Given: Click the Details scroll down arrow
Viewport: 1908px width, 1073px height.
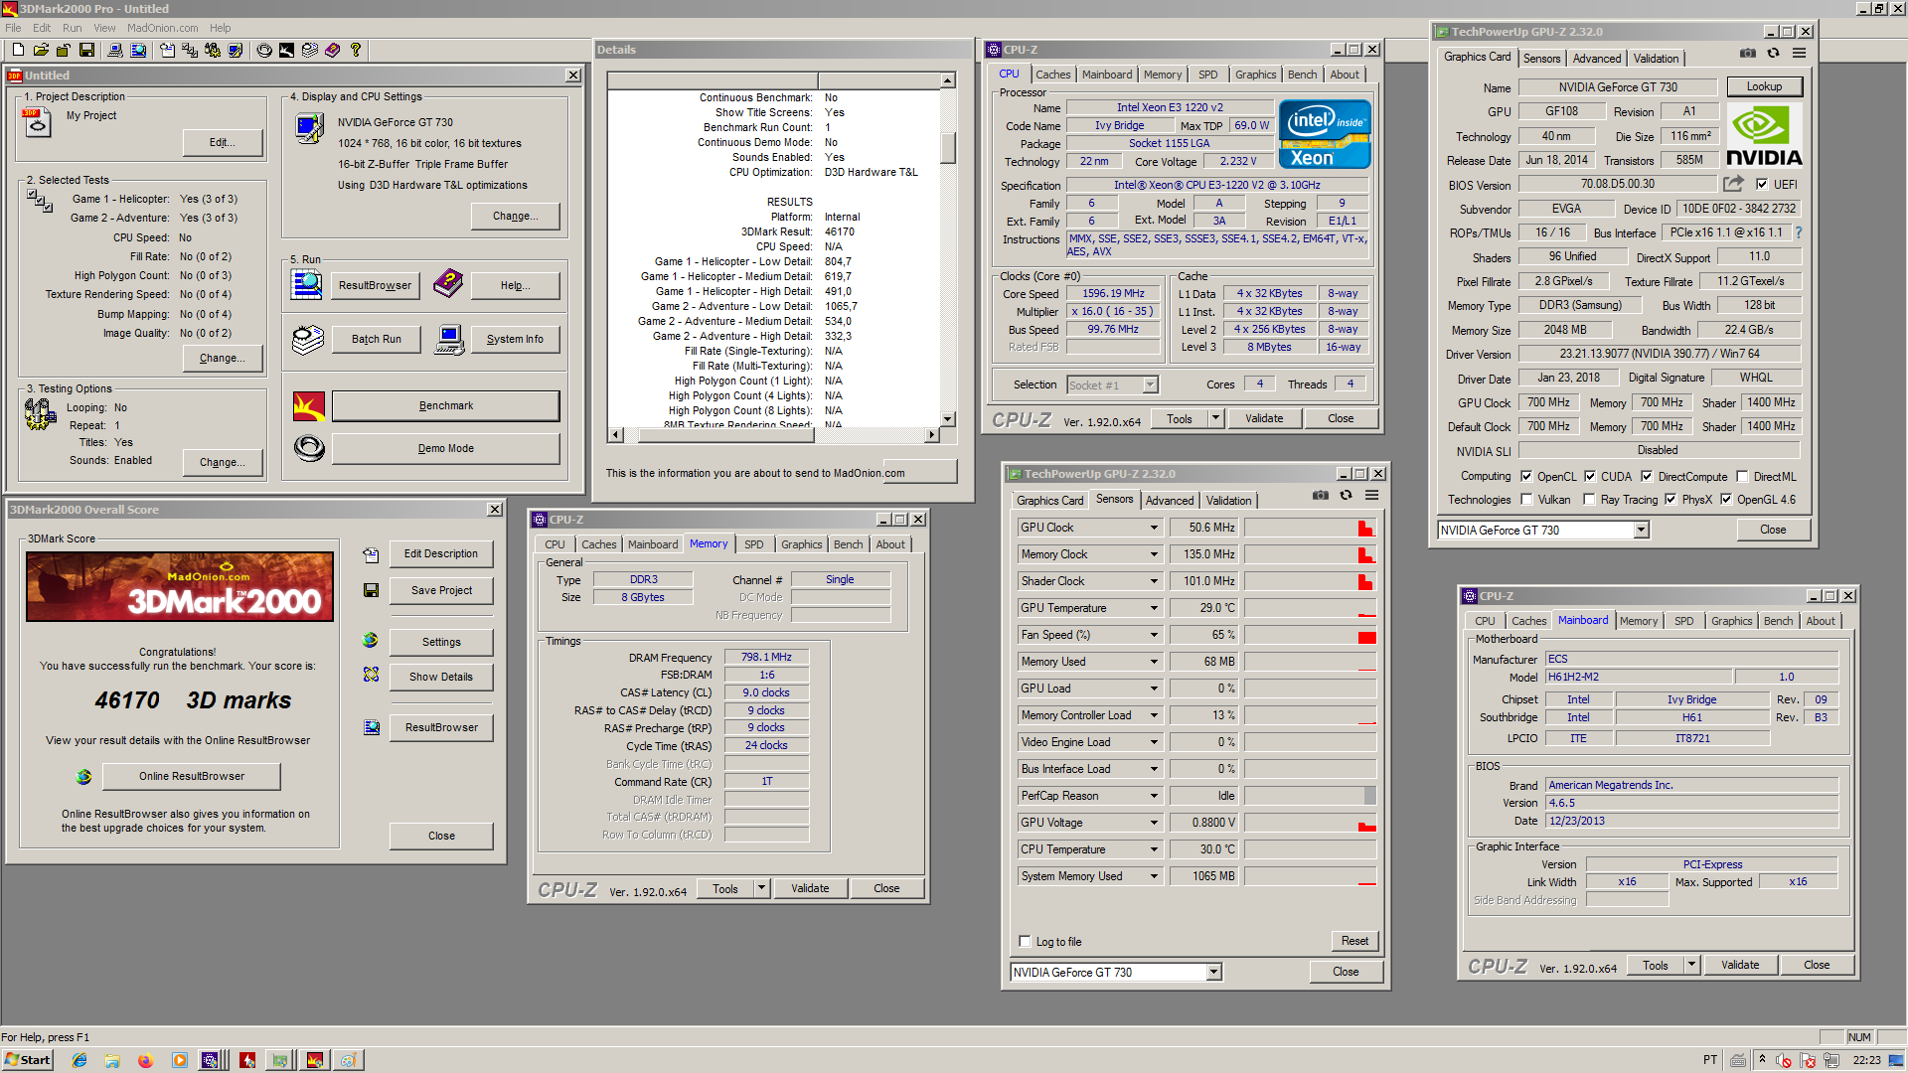Looking at the screenshot, I should tap(948, 419).
